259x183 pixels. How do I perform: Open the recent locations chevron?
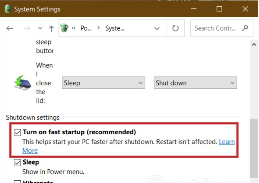pos(40,28)
